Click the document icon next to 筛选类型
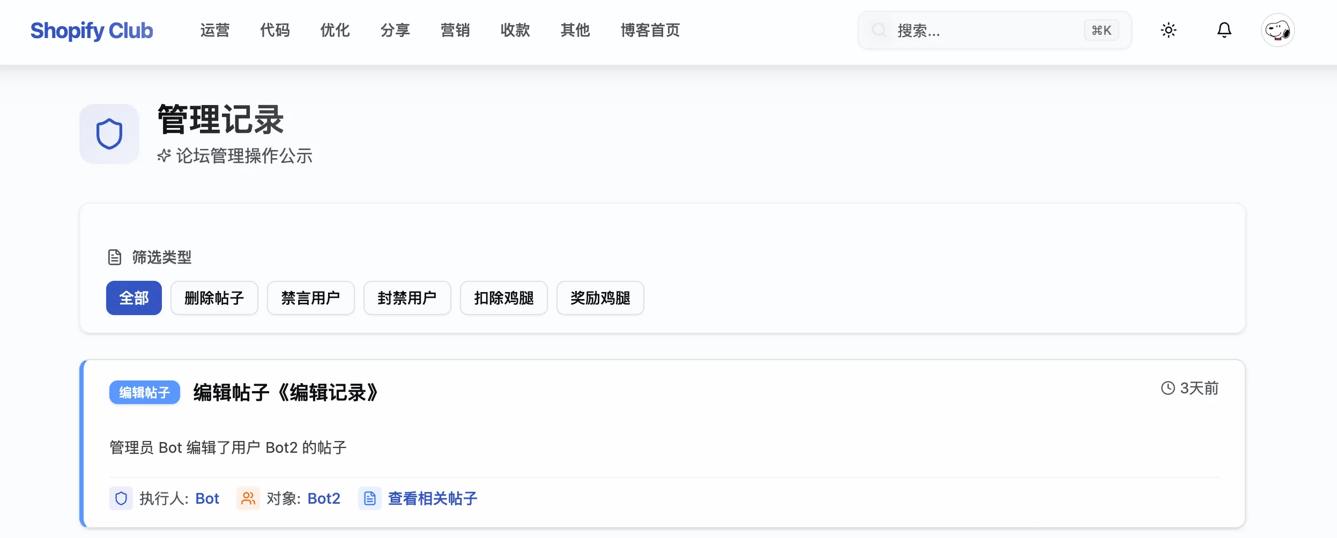The image size is (1337, 538). pos(115,257)
